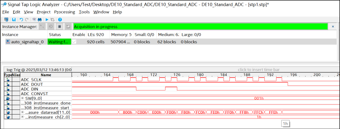340x129 pixels.
Task: Open Help via the blue question-mark icon
Action: [60, 19]
